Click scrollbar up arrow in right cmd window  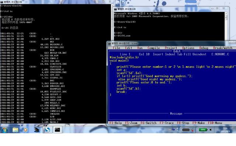pos(226,14)
